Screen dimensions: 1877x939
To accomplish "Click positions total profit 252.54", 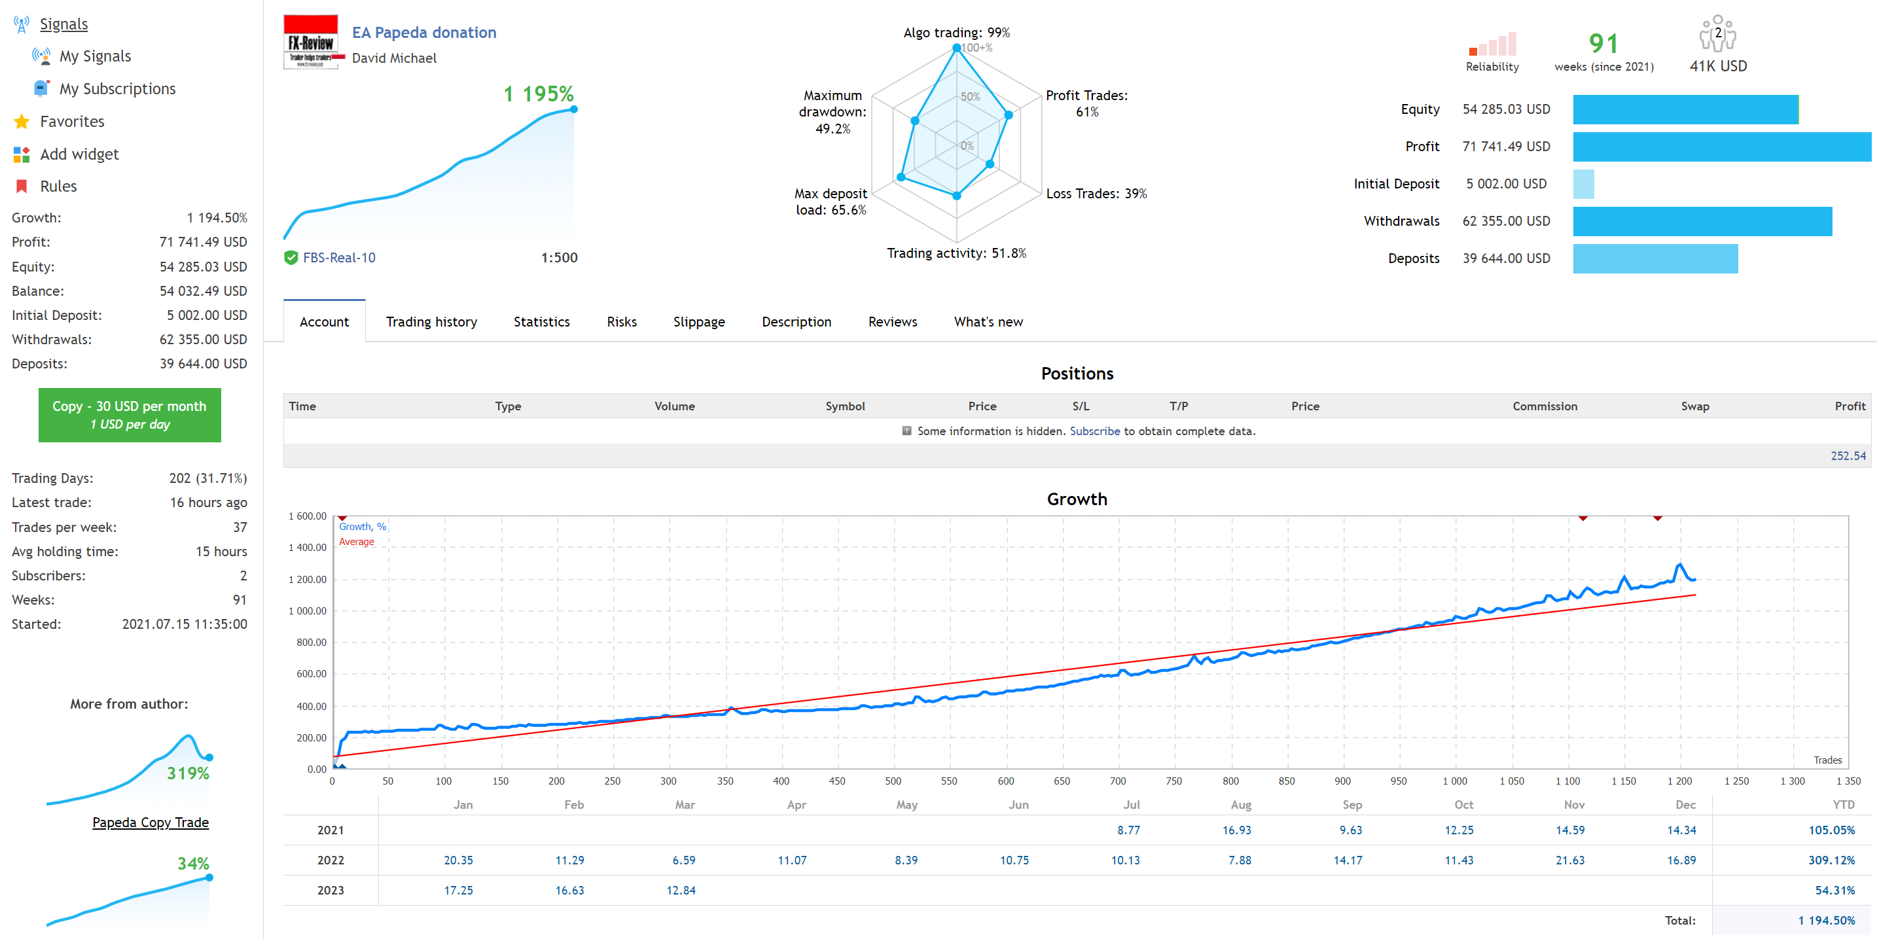I will (1848, 456).
